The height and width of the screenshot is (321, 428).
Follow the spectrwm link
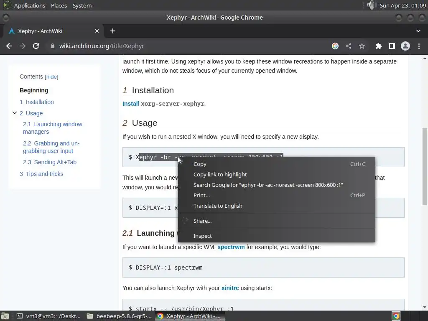(x=231, y=247)
